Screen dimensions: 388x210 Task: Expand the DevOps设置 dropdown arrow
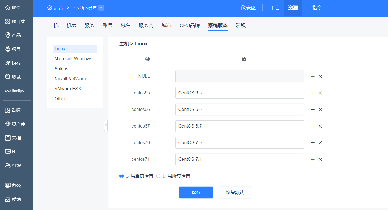coord(101,8)
